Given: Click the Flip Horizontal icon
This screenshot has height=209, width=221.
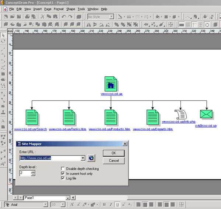Looking at the screenshot, I should [89, 25].
